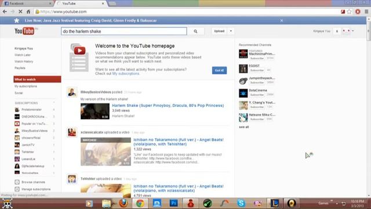The height and width of the screenshot is (209, 371).
Task: Open Popular on YouTube subscription
Action: click(35, 124)
